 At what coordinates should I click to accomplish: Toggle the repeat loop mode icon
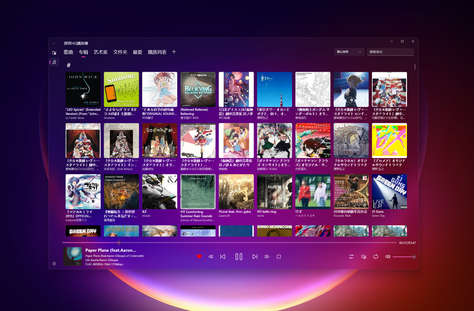click(376, 257)
